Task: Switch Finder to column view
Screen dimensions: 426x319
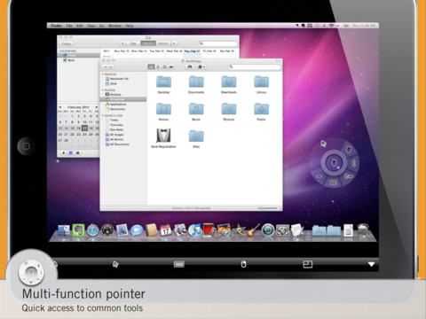Action: coord(164,66)
